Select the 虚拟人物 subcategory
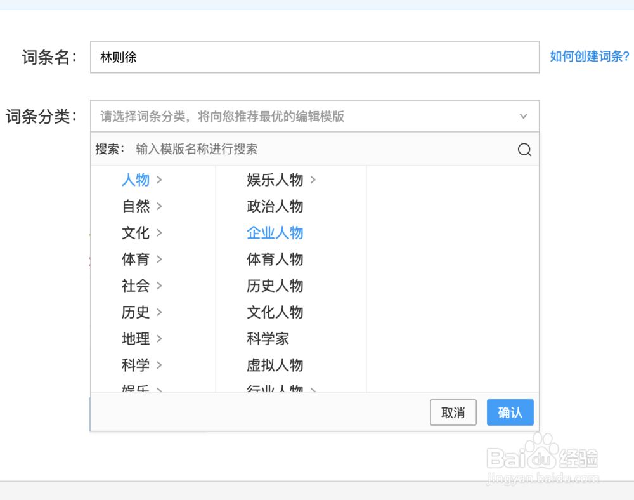This screenshot has width=634, height=500. click(275, 365)
